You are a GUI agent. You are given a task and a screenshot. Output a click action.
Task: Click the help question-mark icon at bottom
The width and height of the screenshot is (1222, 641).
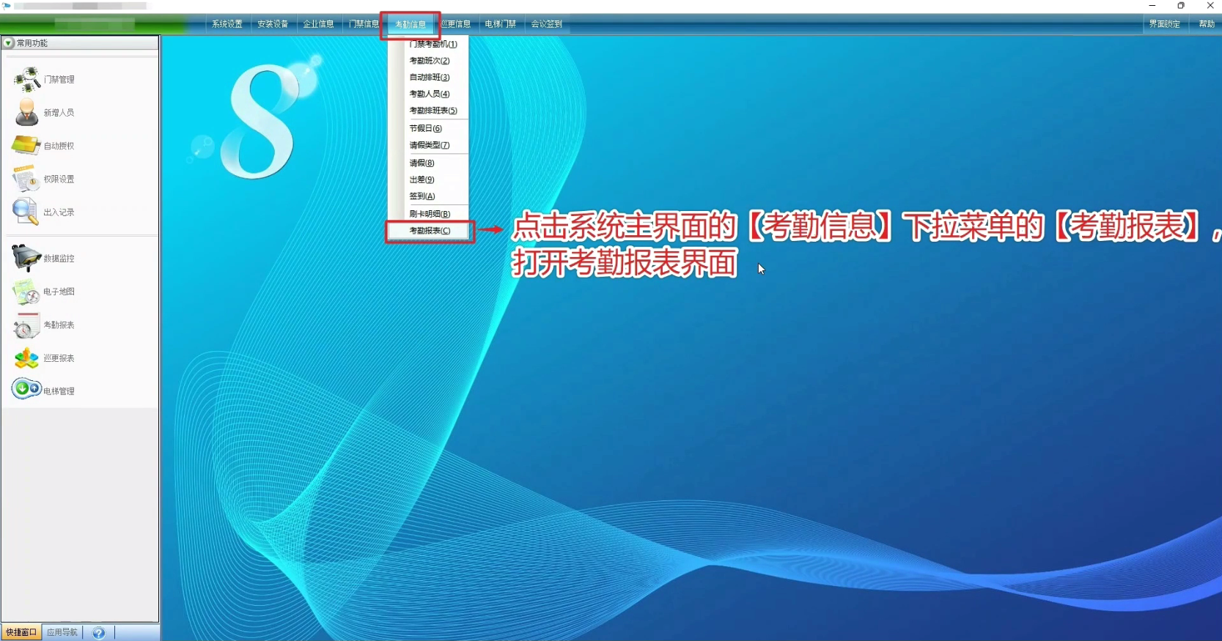click(x=99, y=633)
